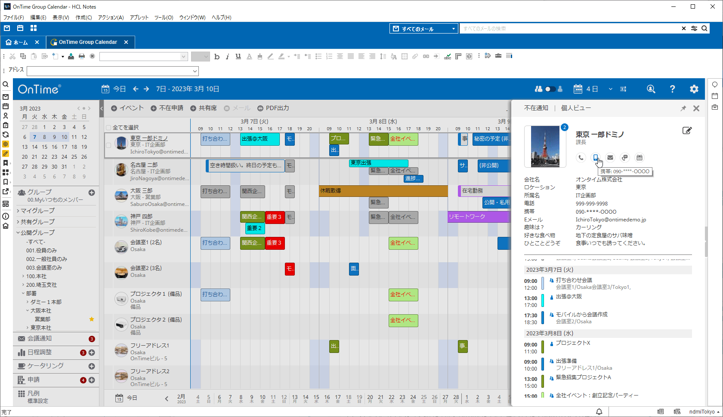Click the chat icon in the profile
The width and height of the screenshot is (723, 417).
point(625,158)
